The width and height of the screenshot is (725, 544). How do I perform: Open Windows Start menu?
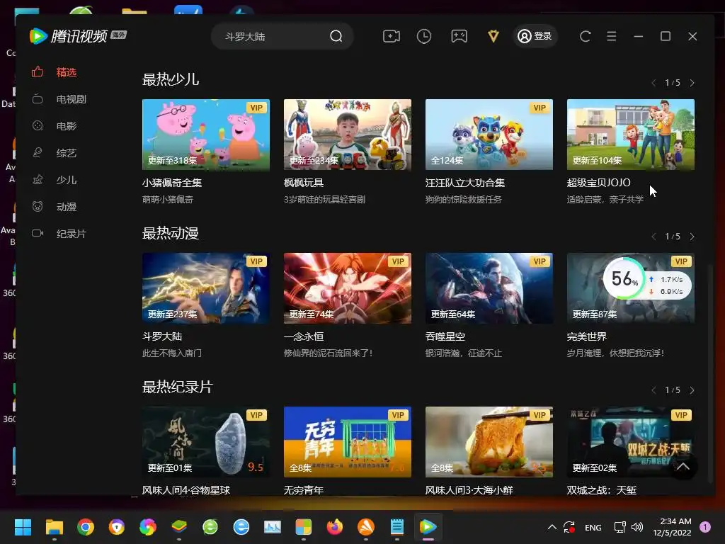pyautogui.click(x=23, y=527)
